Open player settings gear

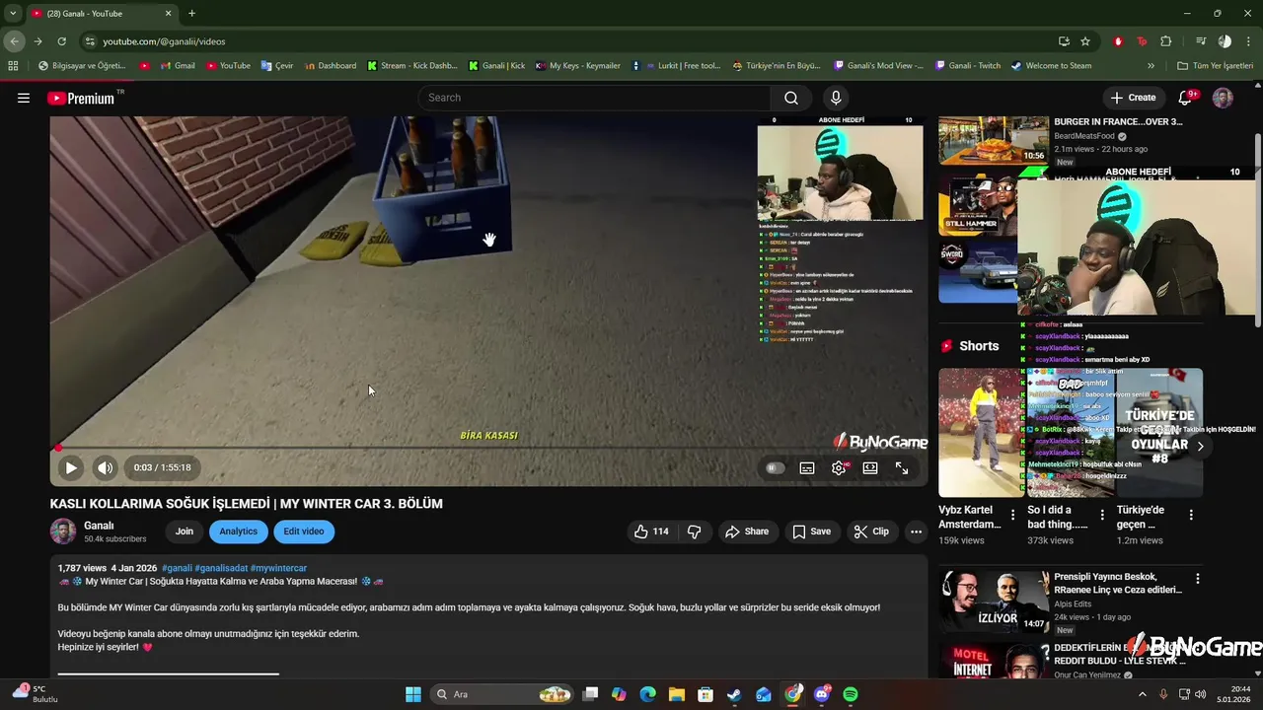tap(839, 468)
